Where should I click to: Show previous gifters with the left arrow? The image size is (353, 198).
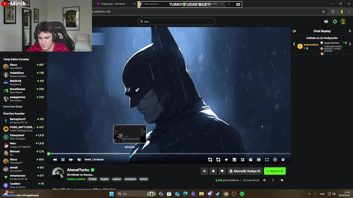tap(294, 44)
